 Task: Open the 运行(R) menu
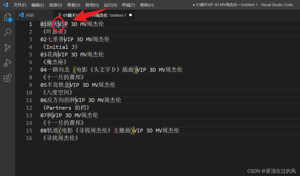click(x=110, y=5)
